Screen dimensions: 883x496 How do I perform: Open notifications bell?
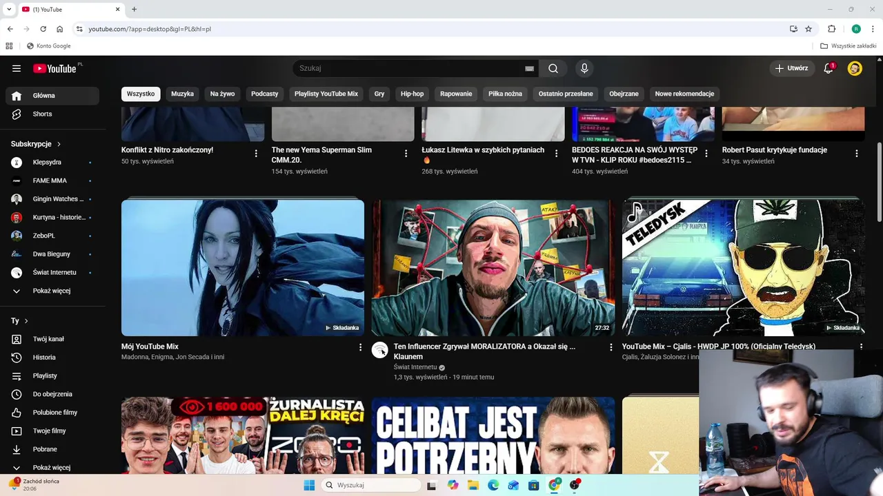click(829, 68)
